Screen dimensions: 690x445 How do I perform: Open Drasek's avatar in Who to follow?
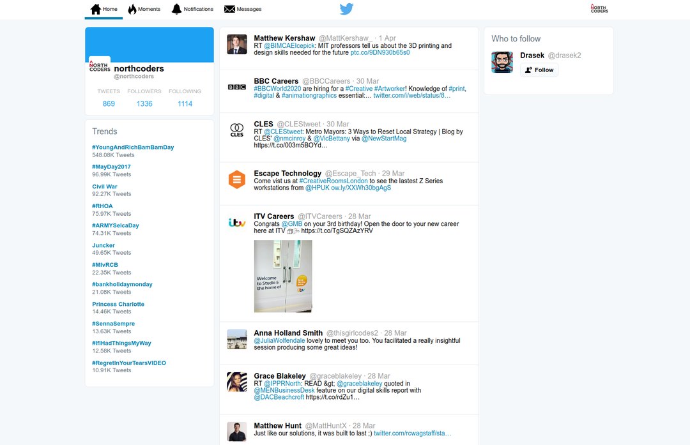pos(502,62)
